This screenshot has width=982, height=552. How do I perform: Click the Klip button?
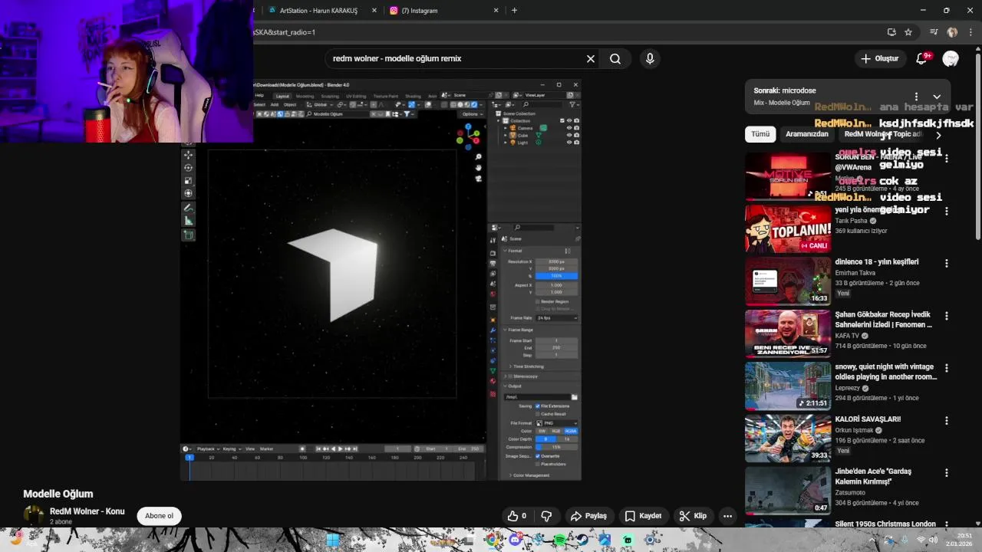click(x=693, y=516)
